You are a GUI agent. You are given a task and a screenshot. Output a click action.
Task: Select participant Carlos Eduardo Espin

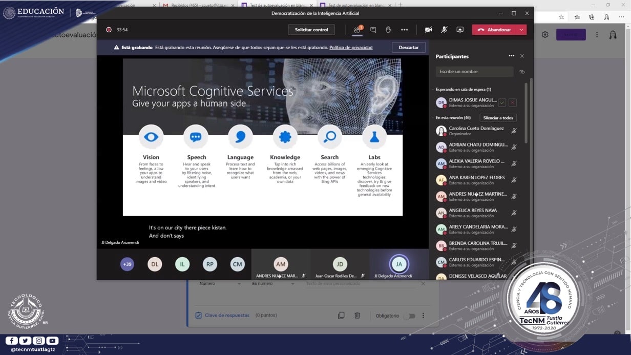tap(477, 262)
